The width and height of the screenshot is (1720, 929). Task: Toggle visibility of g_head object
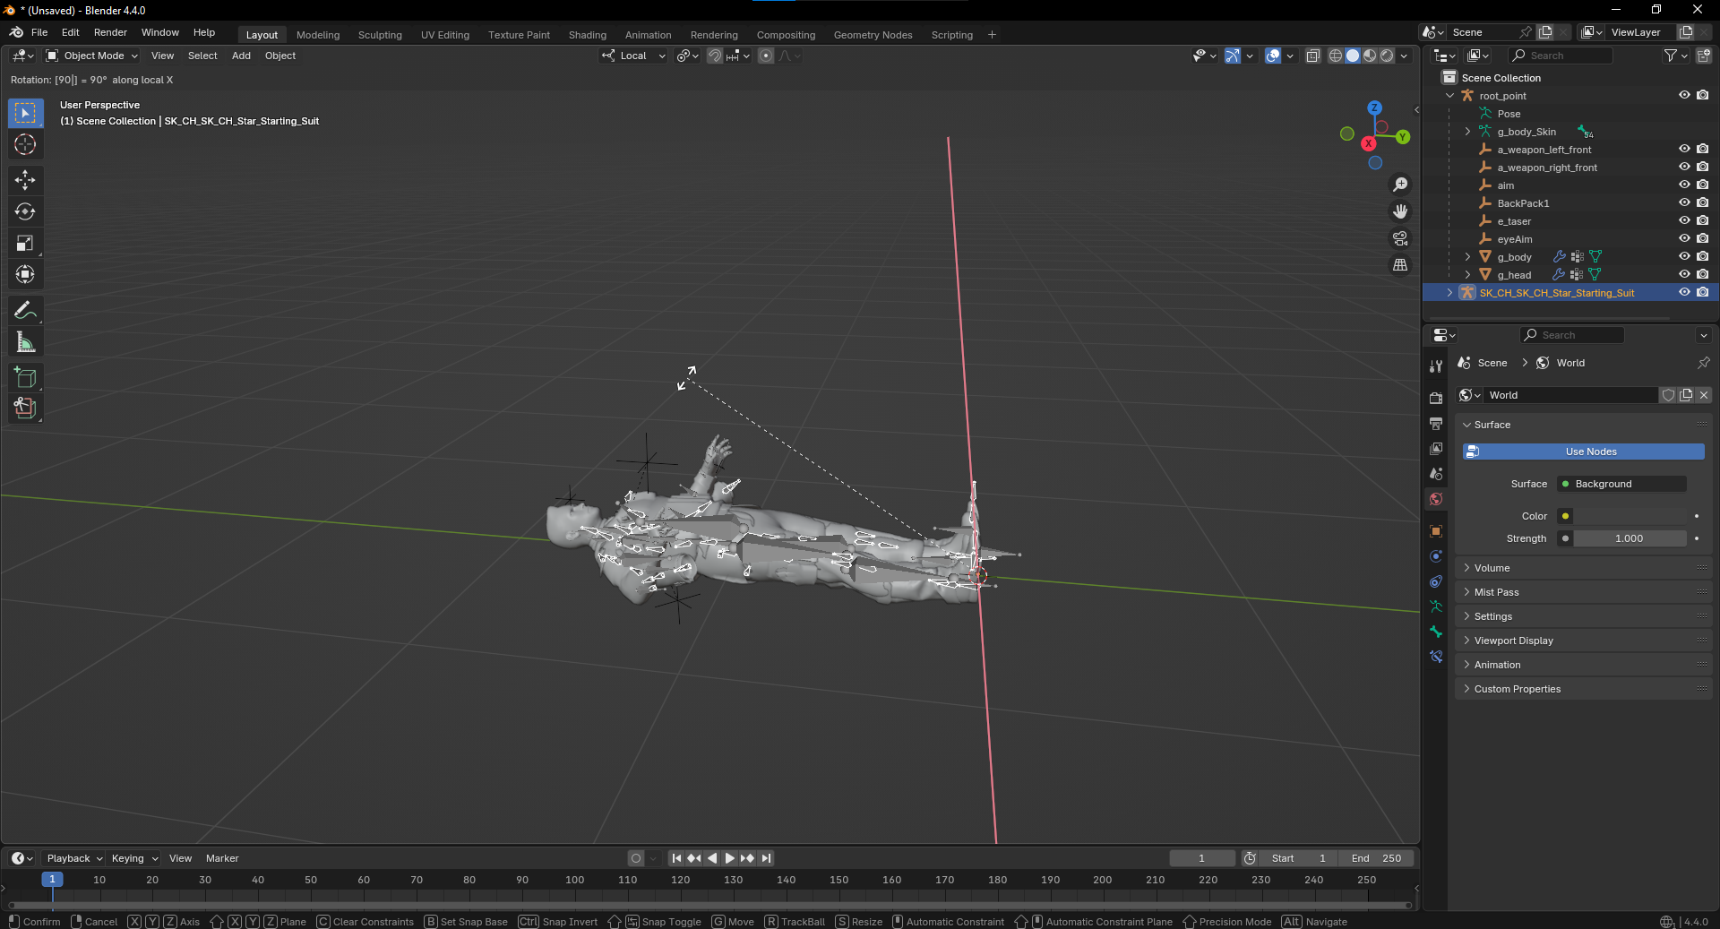(1684, 275)
